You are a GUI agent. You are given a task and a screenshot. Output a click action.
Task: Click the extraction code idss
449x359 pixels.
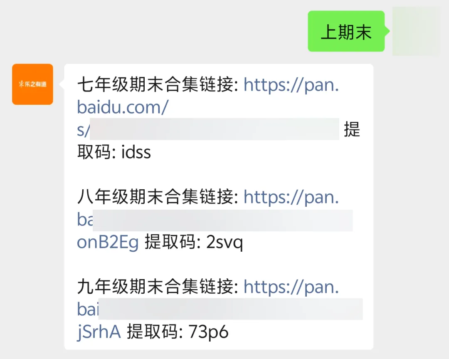(x=136, y=152)
